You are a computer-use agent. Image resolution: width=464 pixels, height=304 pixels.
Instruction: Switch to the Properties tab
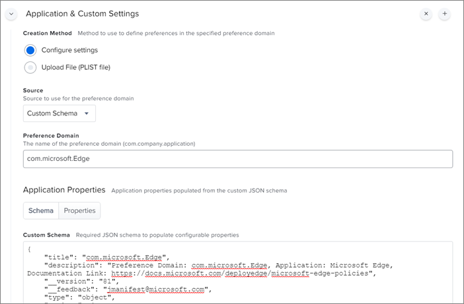click(79, 210)
